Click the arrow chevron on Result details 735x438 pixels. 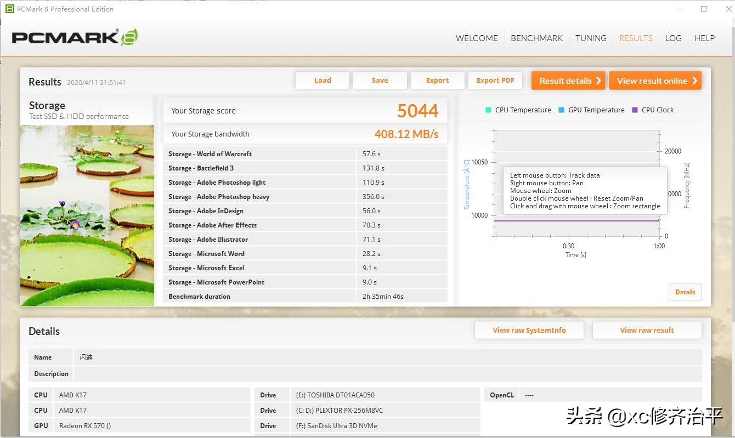599,81
